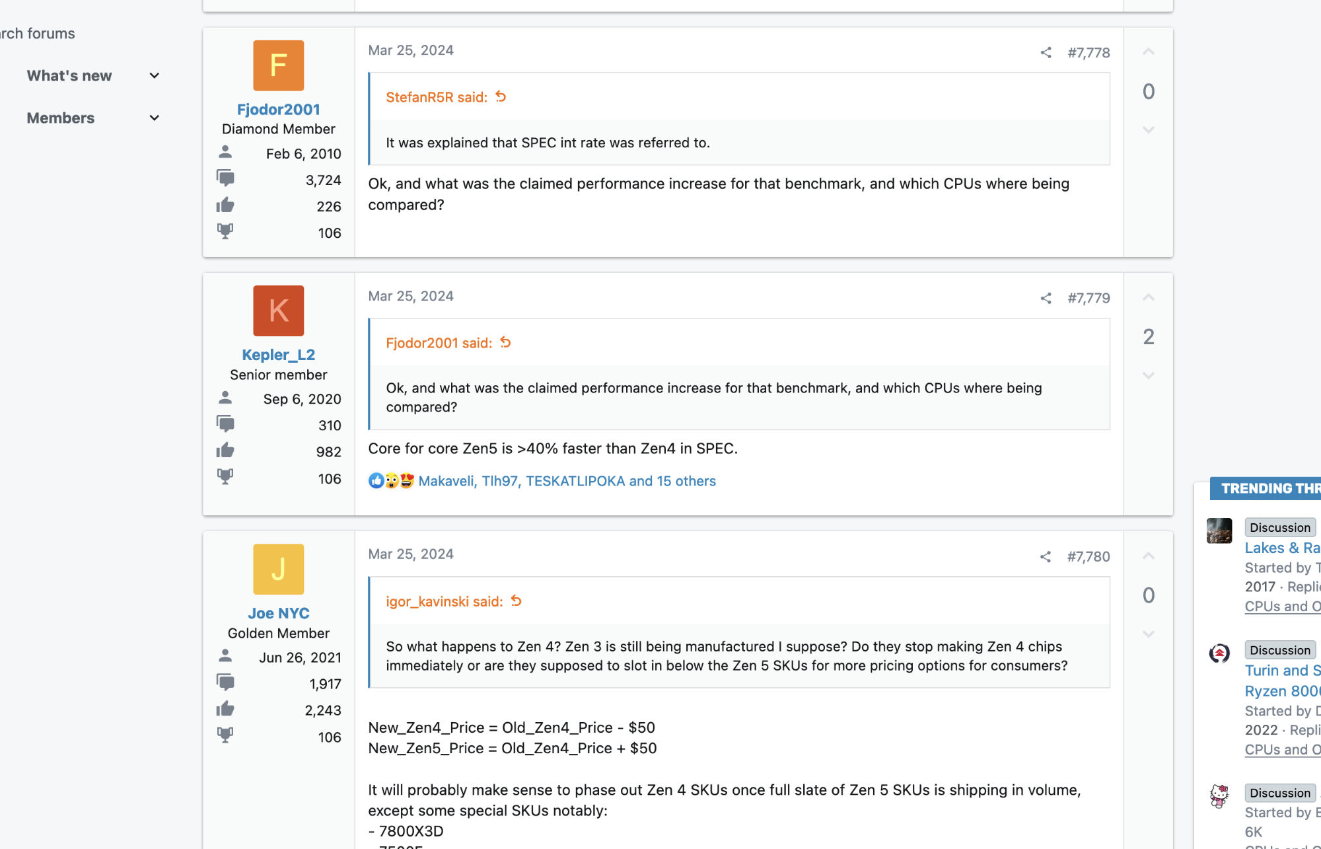Jump to StefanR5R's quoted post arrow
This screenshot has height=849, width=1321.
[x=501, y=96]
